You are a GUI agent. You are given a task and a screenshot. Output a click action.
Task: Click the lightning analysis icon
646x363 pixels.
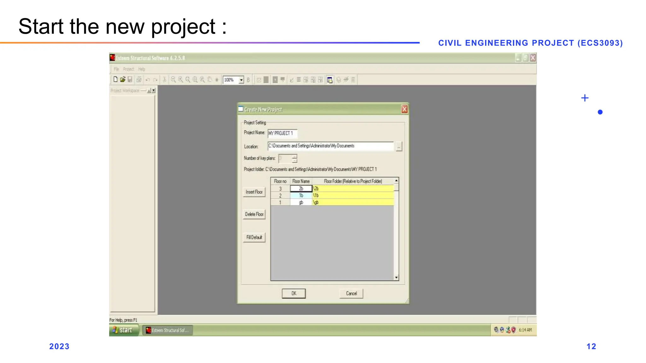point(346,80)
